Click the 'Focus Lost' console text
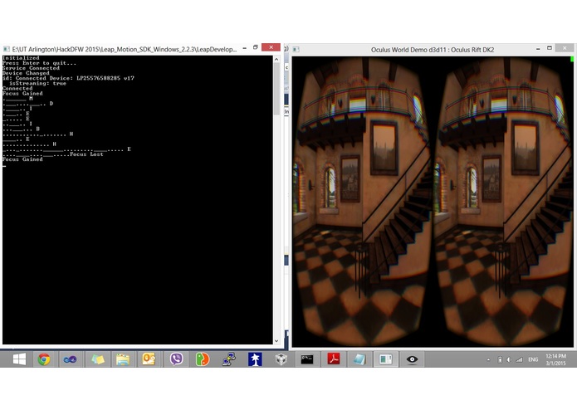This screenshot has height=410, width=577. point(87,154)
